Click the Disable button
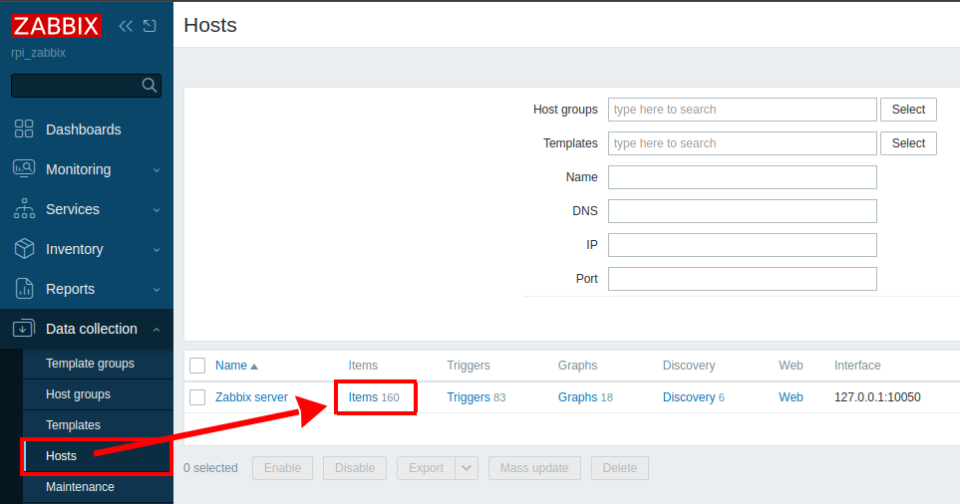The height and width of the screenshot is (504, 960). coord(355,468)
